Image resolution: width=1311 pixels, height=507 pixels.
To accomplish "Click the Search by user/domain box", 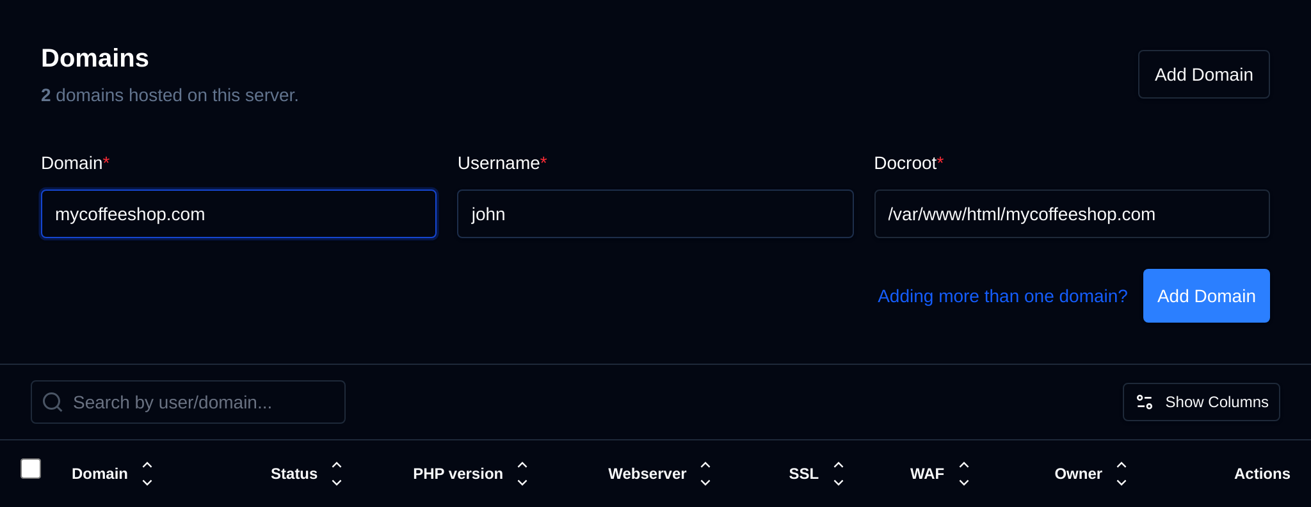I will point(188,402).
